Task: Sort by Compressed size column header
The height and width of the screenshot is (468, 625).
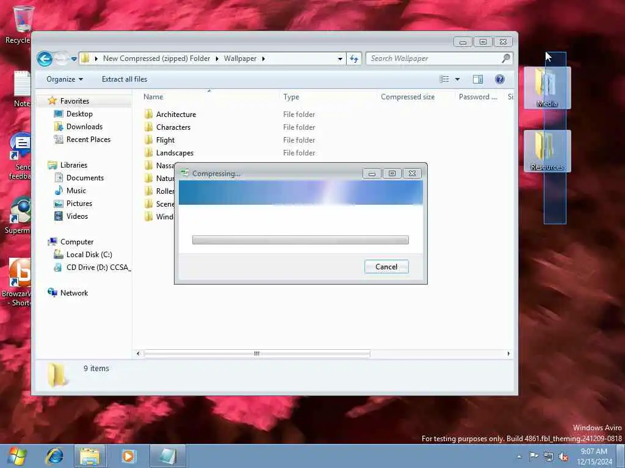Action: tap(407, 97)
